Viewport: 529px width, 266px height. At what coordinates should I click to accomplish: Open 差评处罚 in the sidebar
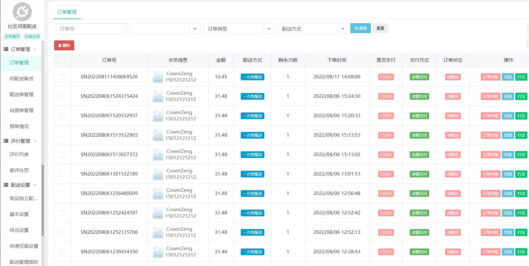[x=19, y=170]
